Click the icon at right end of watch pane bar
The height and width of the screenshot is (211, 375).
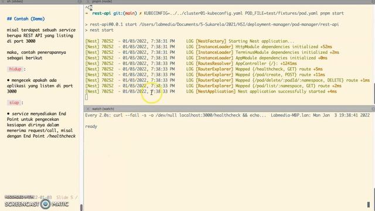(x=373, y=109)
